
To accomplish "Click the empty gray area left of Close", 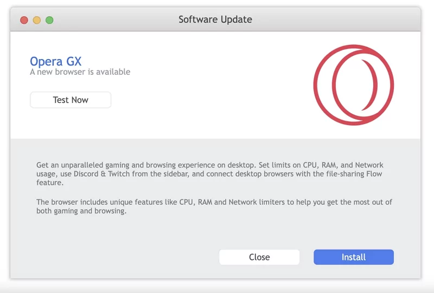I will 125,257.
